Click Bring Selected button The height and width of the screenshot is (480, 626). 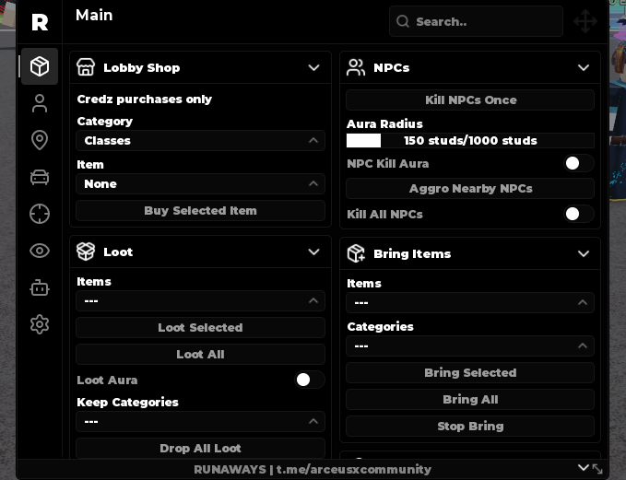[x=470, y=373]
